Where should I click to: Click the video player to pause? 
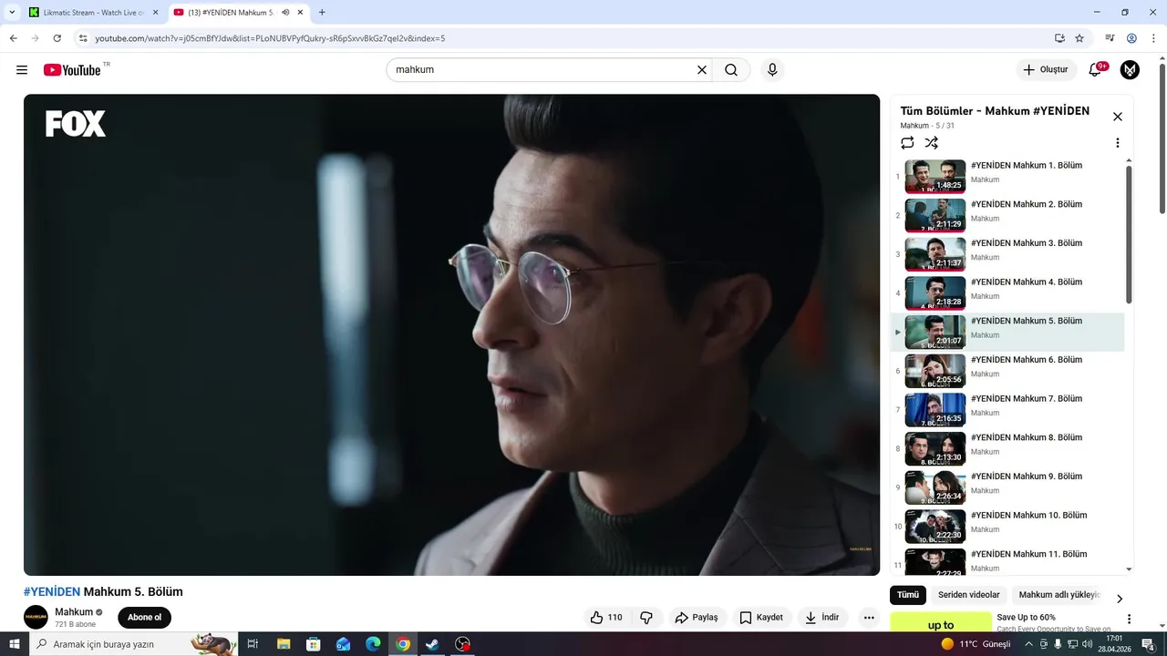click(x=451, y=334)
